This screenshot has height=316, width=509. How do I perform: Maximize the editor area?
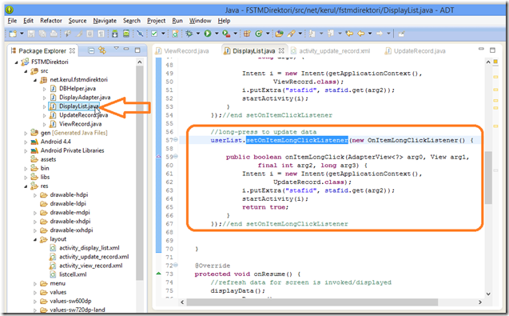[492, 50]
